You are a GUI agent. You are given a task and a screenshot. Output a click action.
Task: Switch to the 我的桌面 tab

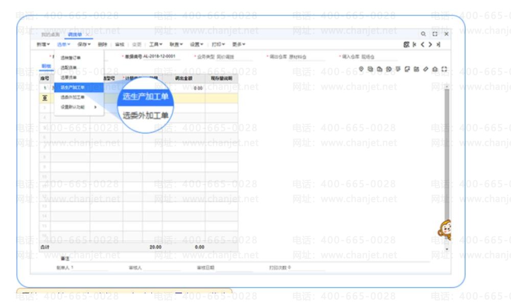[51, 35]
